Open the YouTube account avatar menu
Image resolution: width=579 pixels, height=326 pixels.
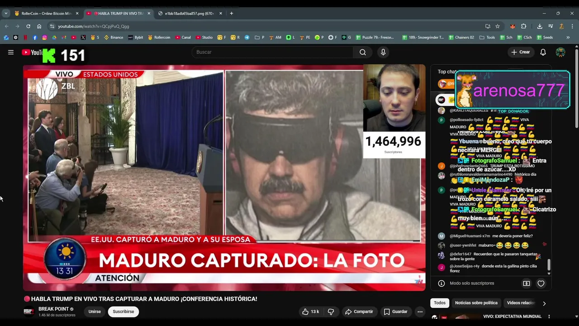(x=560, y=52)
